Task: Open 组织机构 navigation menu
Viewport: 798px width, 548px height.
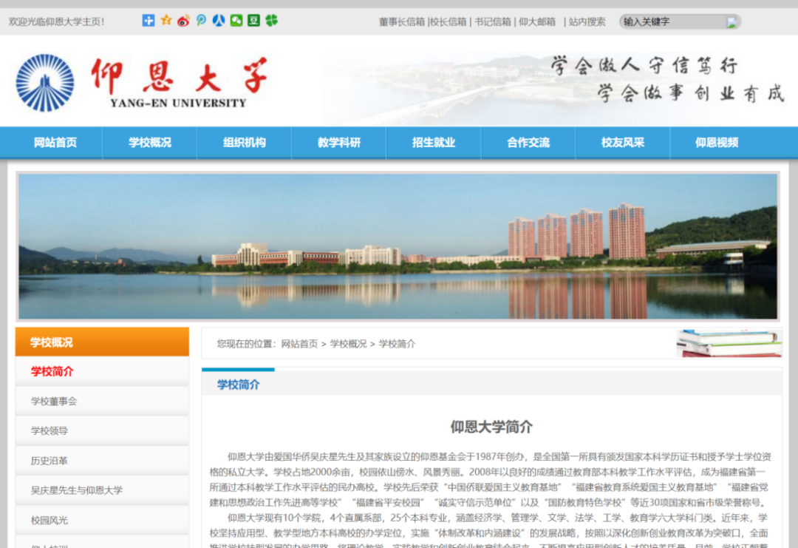Action: 245,143
